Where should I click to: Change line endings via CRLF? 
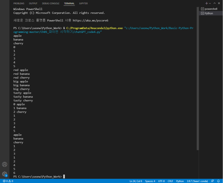(170, 181)
